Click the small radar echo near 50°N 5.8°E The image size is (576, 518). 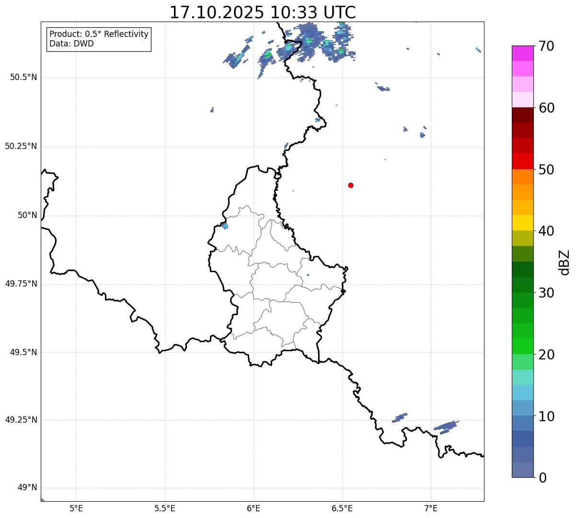click(225, 226)
